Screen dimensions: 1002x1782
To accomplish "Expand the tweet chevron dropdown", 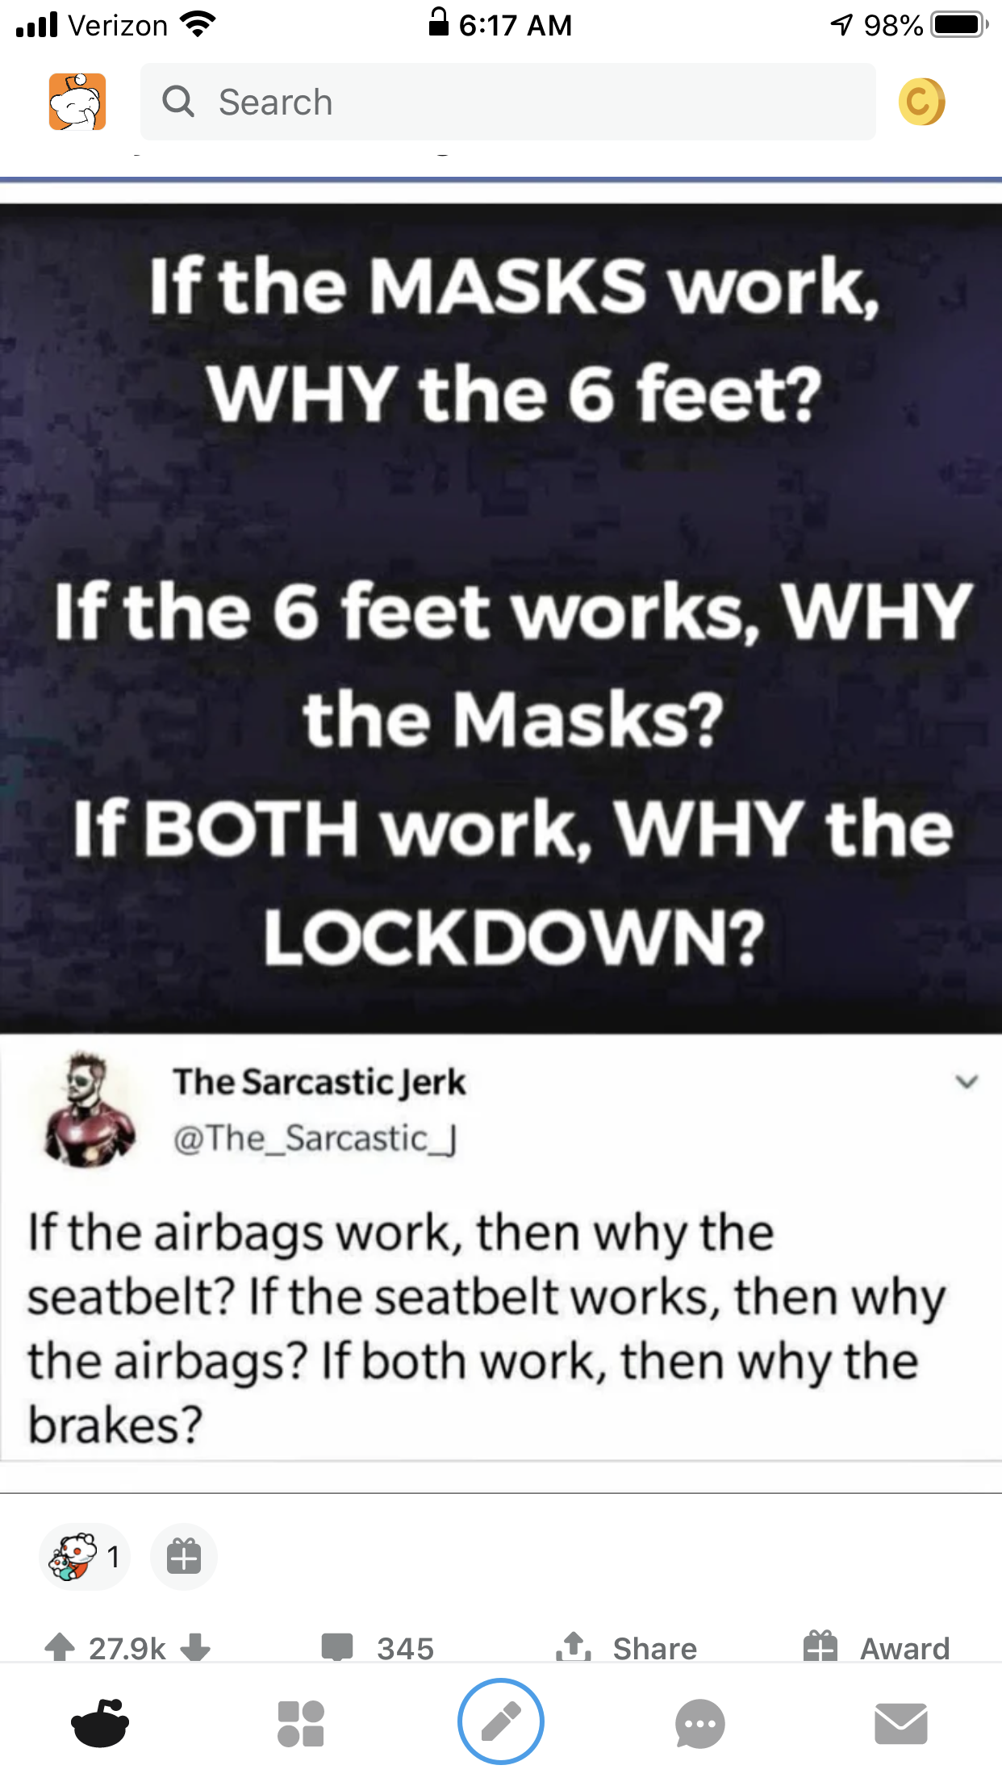I will (x=967, y=1081).
